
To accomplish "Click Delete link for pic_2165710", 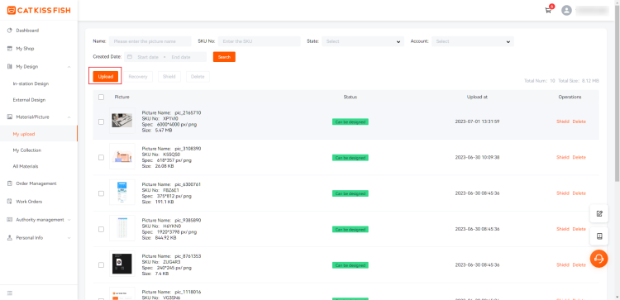I will pyautogui.click(x=579, y=121).
